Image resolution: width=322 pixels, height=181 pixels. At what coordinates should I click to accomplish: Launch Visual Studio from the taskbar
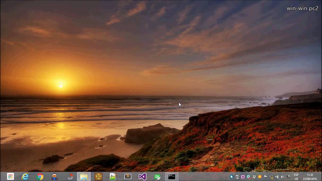142,177
